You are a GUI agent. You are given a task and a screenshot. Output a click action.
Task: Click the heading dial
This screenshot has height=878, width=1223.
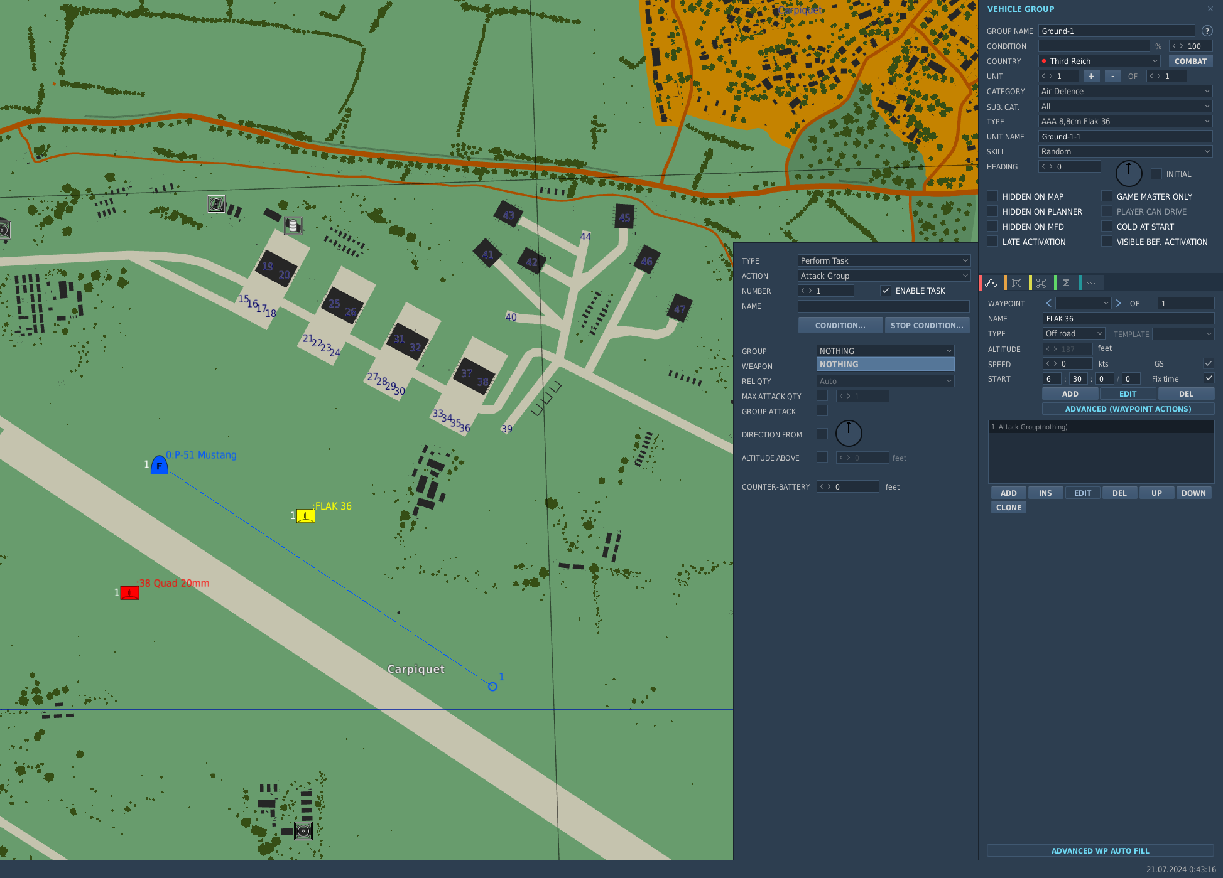[1129, 173]
